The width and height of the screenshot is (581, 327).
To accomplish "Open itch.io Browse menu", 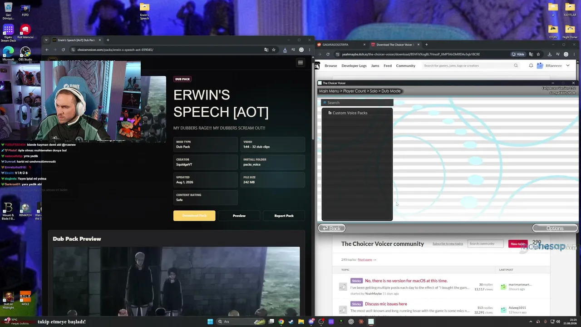I will (331, 66).
